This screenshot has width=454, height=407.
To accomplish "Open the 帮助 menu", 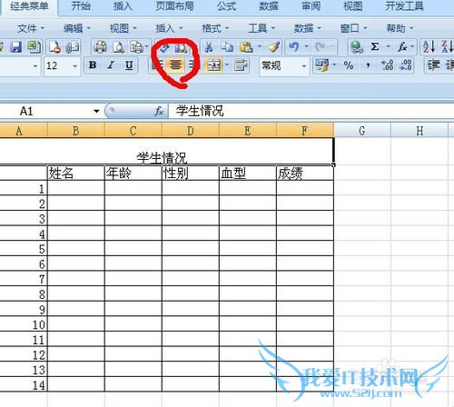I will pos(400,28).
